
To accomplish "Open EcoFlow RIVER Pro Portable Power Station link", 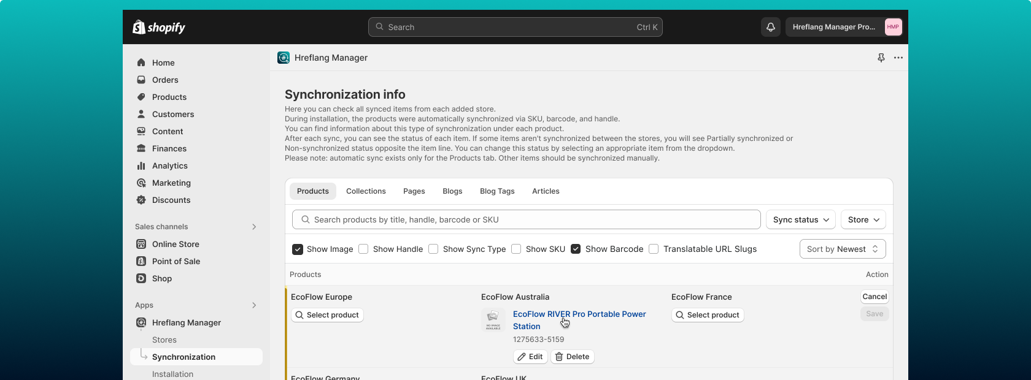I will [x=579, y=320].
